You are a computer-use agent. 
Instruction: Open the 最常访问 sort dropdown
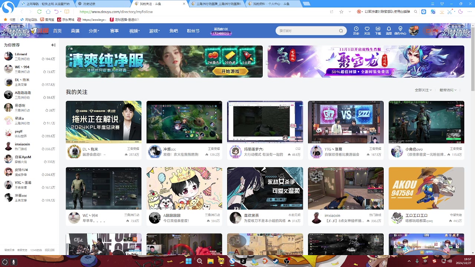pos(448,90)
